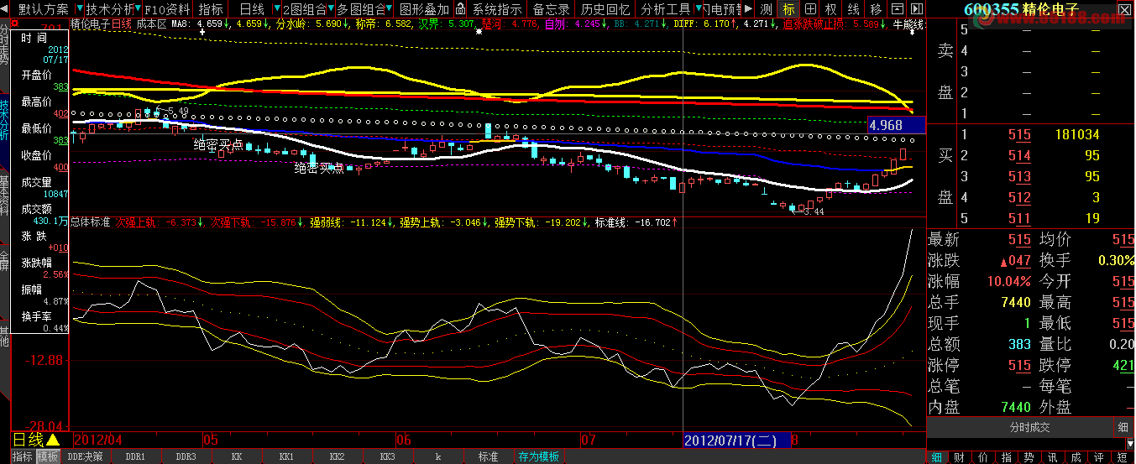Click the 测 measurement tool icon
1136x464 pixels.
pos(766,9)
